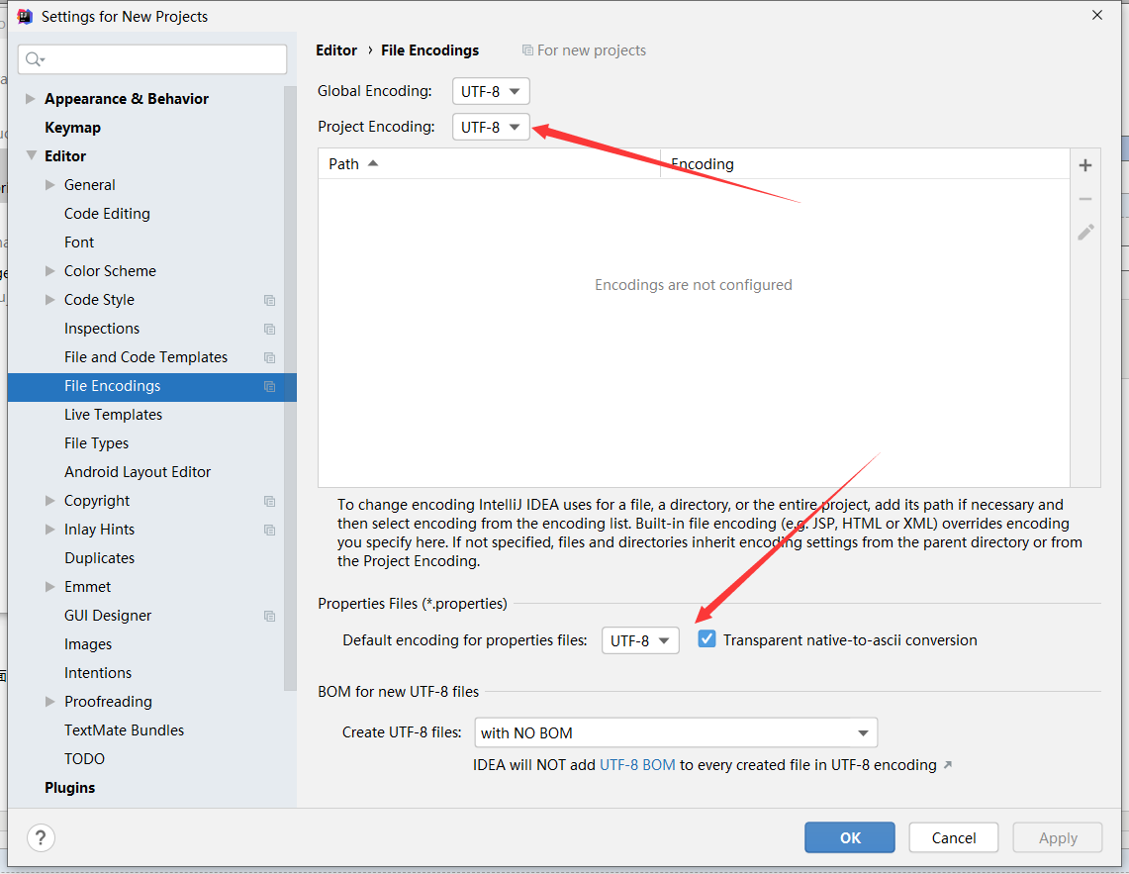Expand the Code Style node arrow
Viewport: 1129px width, 874px height.
click(x=49, y=300)
